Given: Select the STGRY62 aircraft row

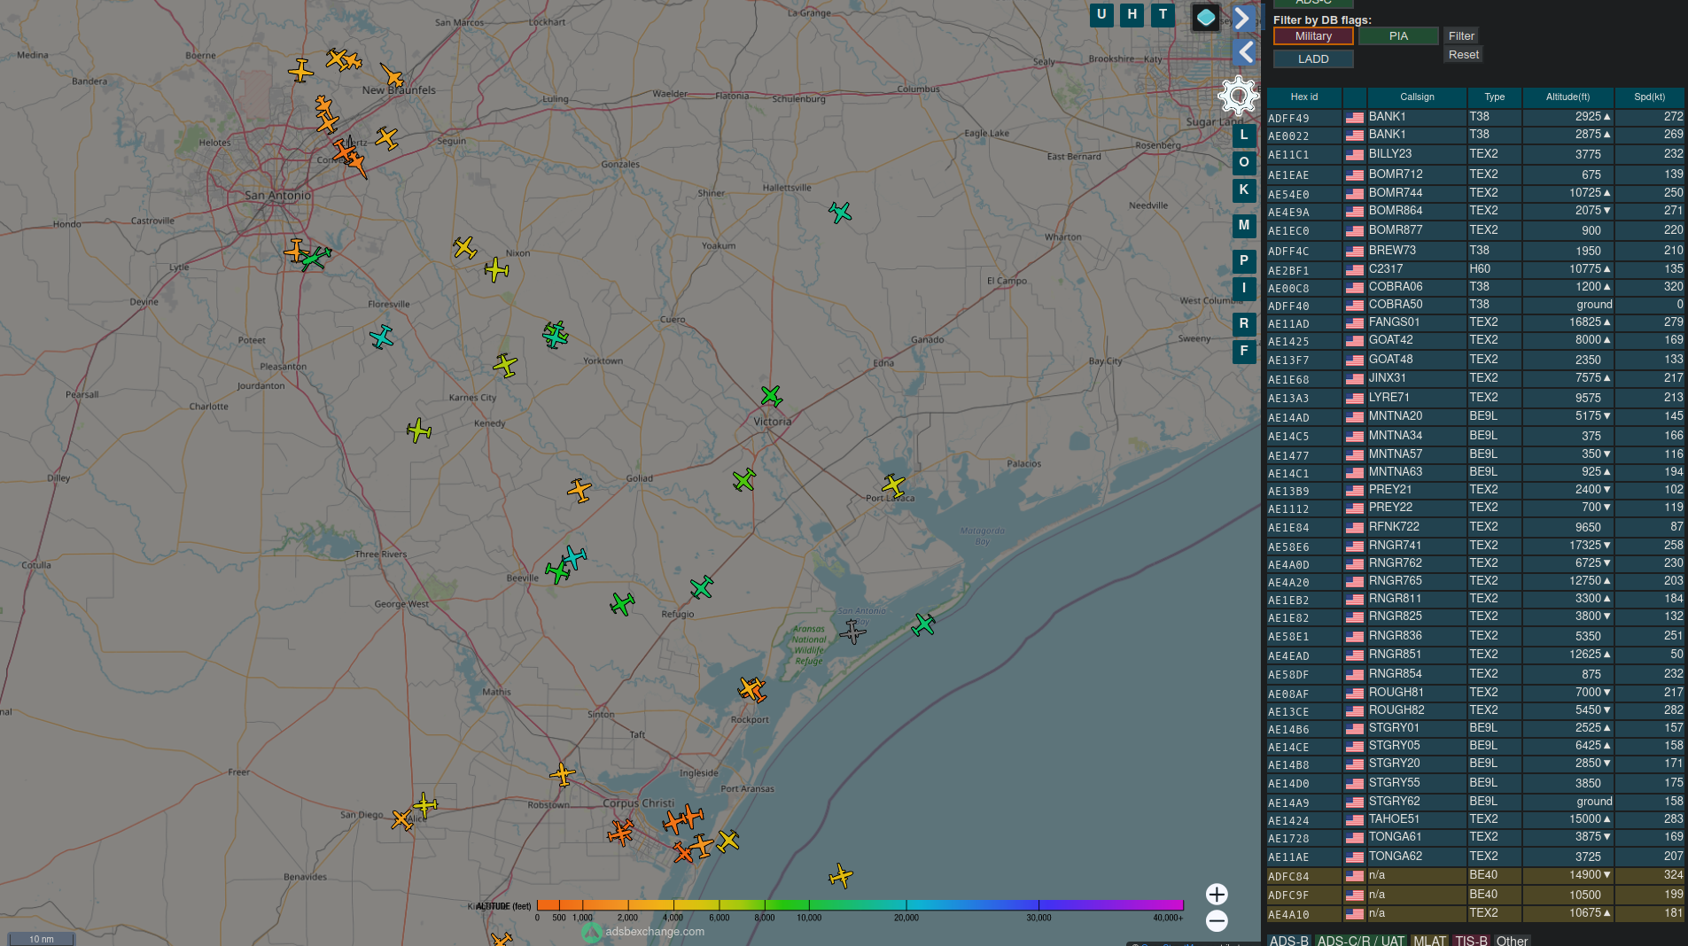Looking at the screenshot, I should point(1474,802).
